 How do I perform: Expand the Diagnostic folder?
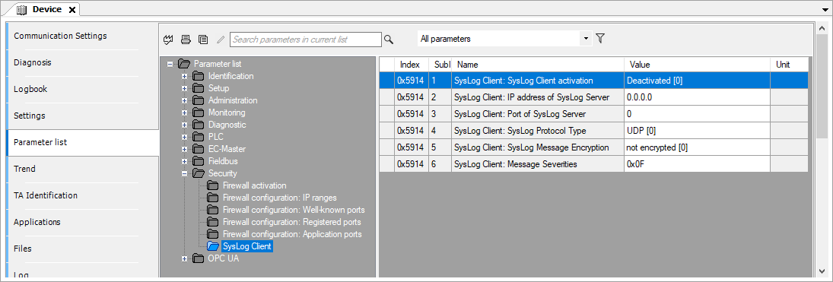[184, 125]
